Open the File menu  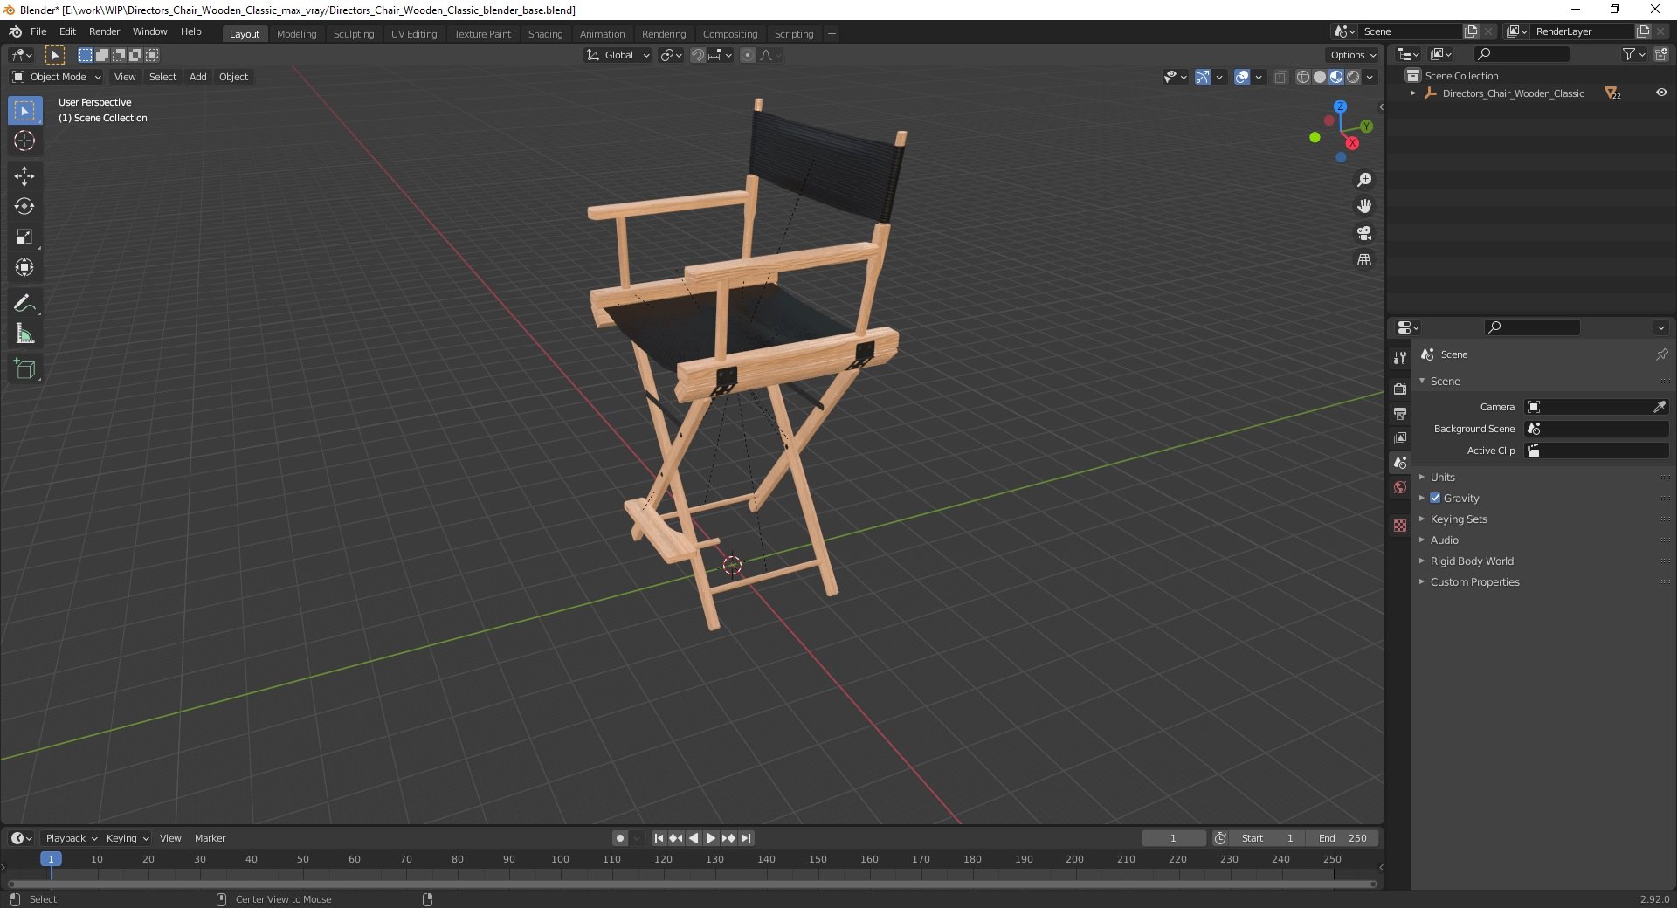coord(38,31)
